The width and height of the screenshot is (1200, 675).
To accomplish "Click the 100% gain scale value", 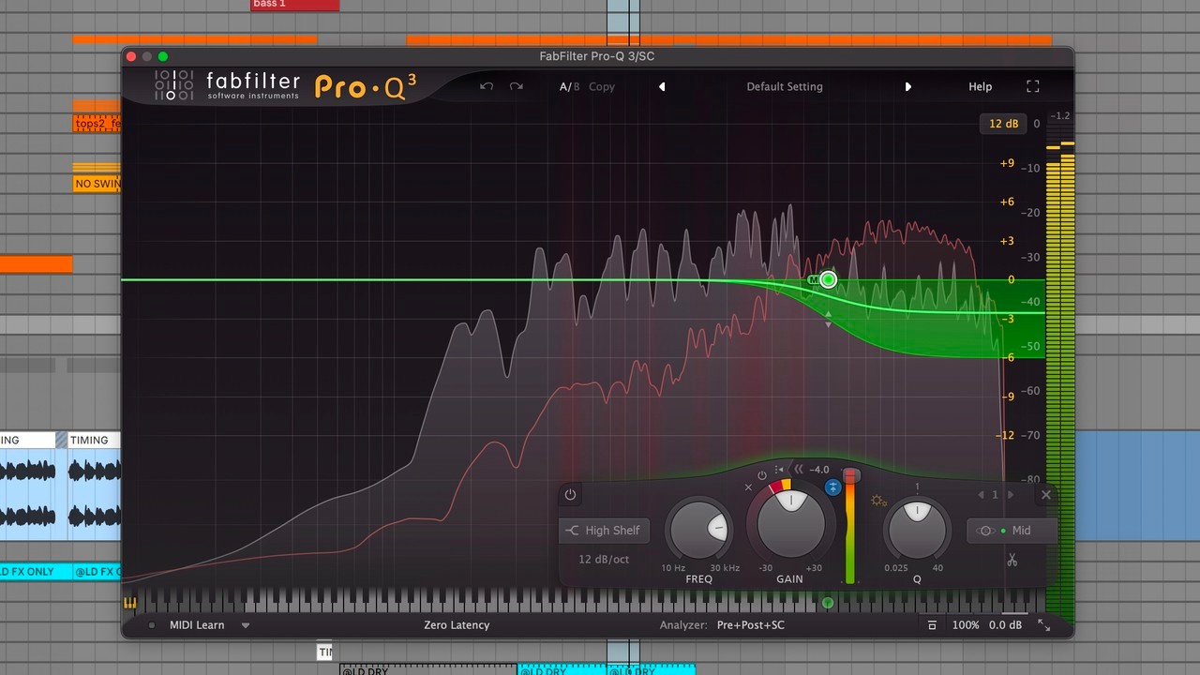I will coord(966,625).
